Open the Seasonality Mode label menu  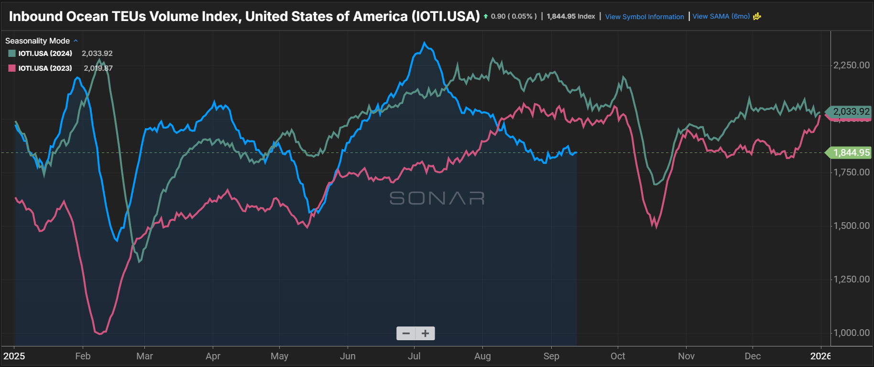[x=37, y=41]
